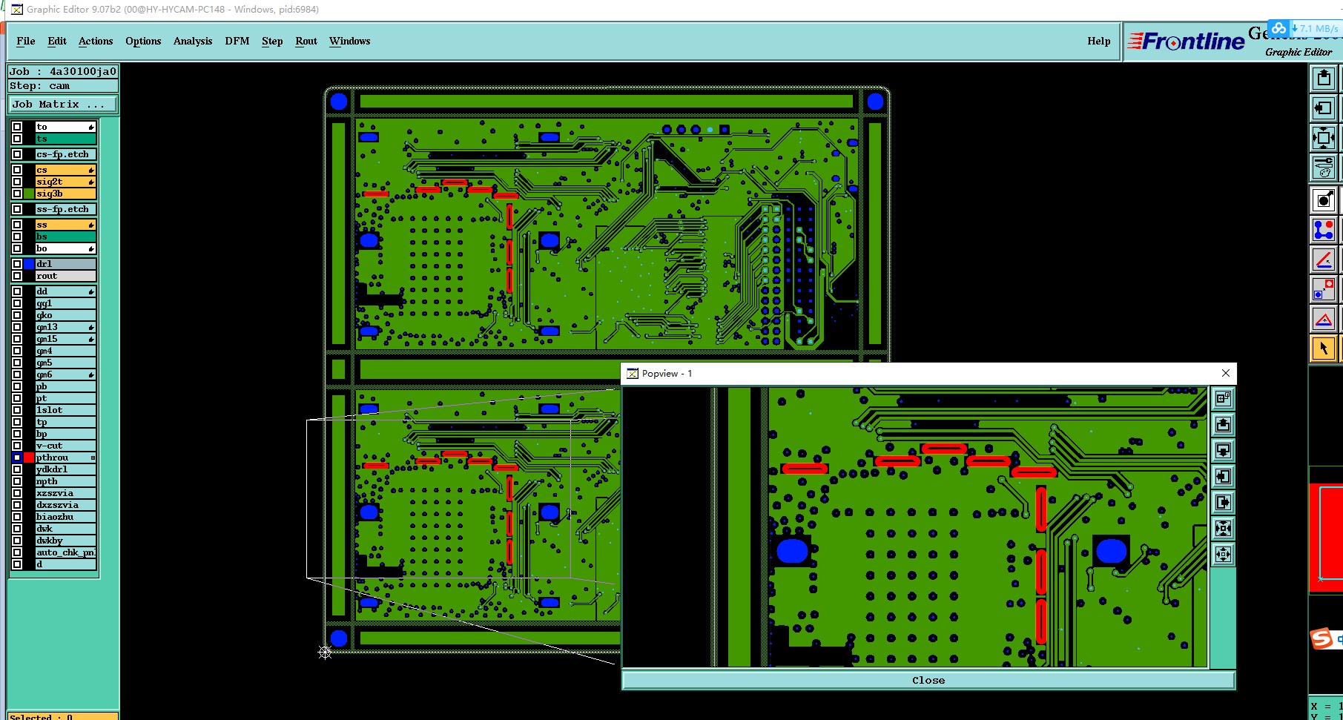Click the arrow marker on 'sig2t' layer
This screenshot has height=720, width=1343.
point(91,182)
